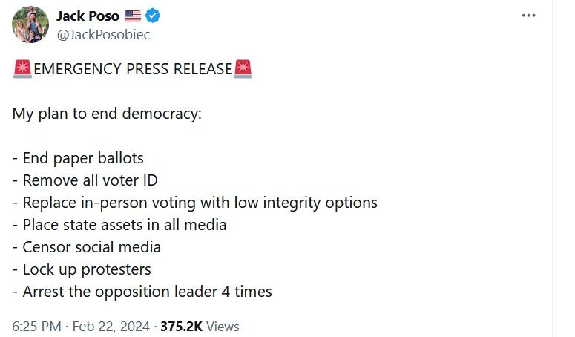Open the three-dot more options menu
The width and height of the screenshot is (575, 337).
pyautogui.click(x=528, y=16)
